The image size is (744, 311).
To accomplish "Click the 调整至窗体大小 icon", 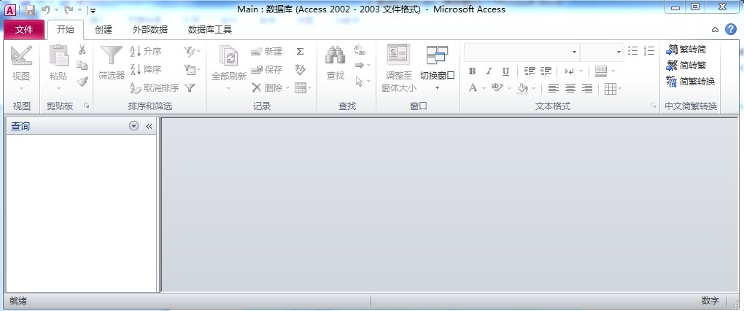I will [398, 55].
